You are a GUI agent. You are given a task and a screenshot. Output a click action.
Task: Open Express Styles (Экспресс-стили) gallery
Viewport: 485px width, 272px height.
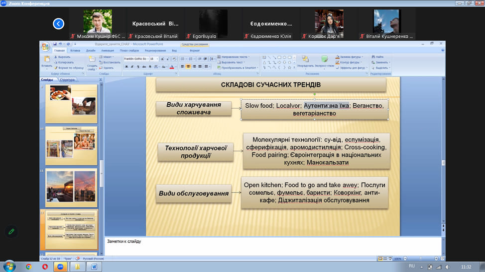click(x=325, y=62)
